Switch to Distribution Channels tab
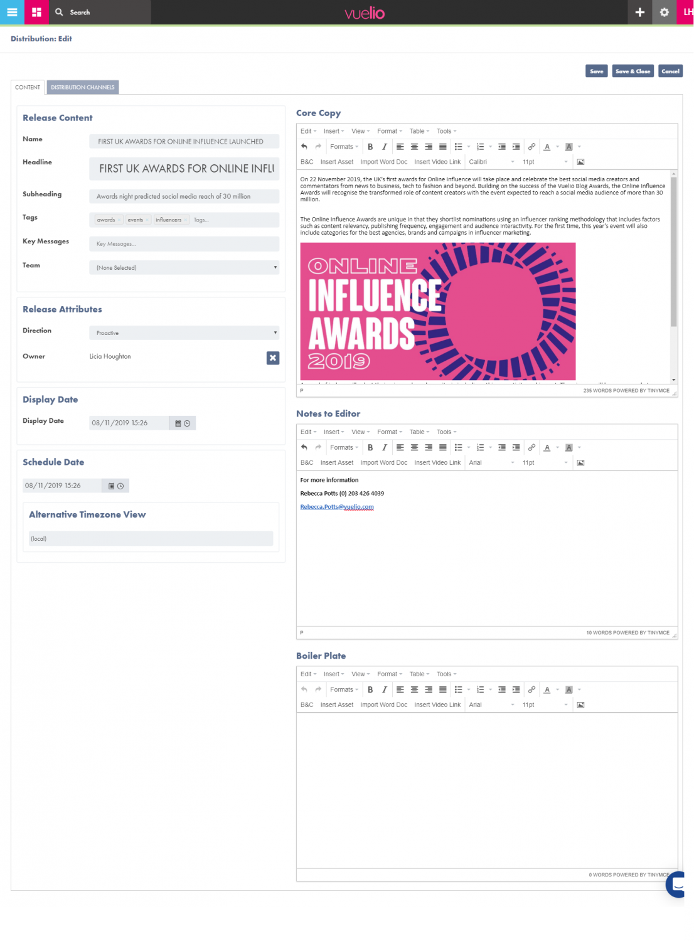 pyautogui.click(x=83, y=87)
